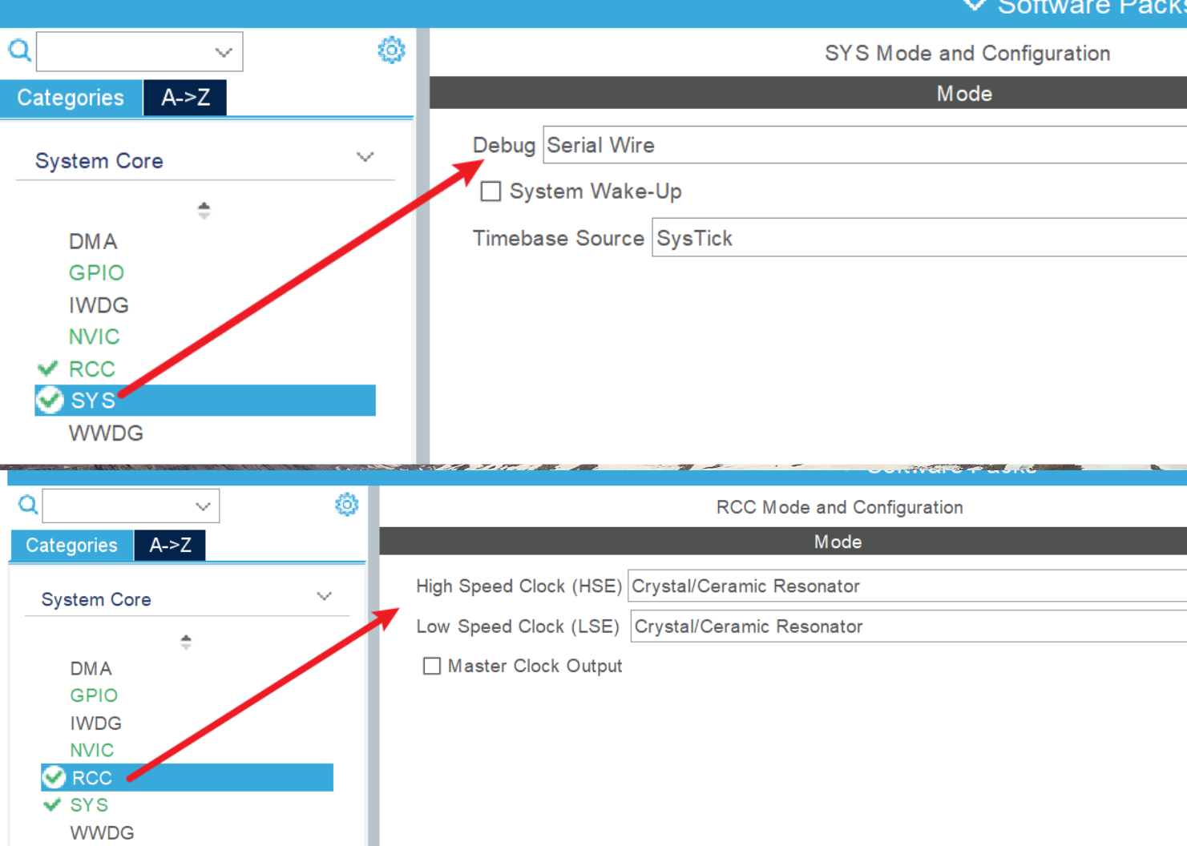Viewport: 1187px width, 846px height.
Task: Click the 'Debug' label text
Action: (503, 145)
